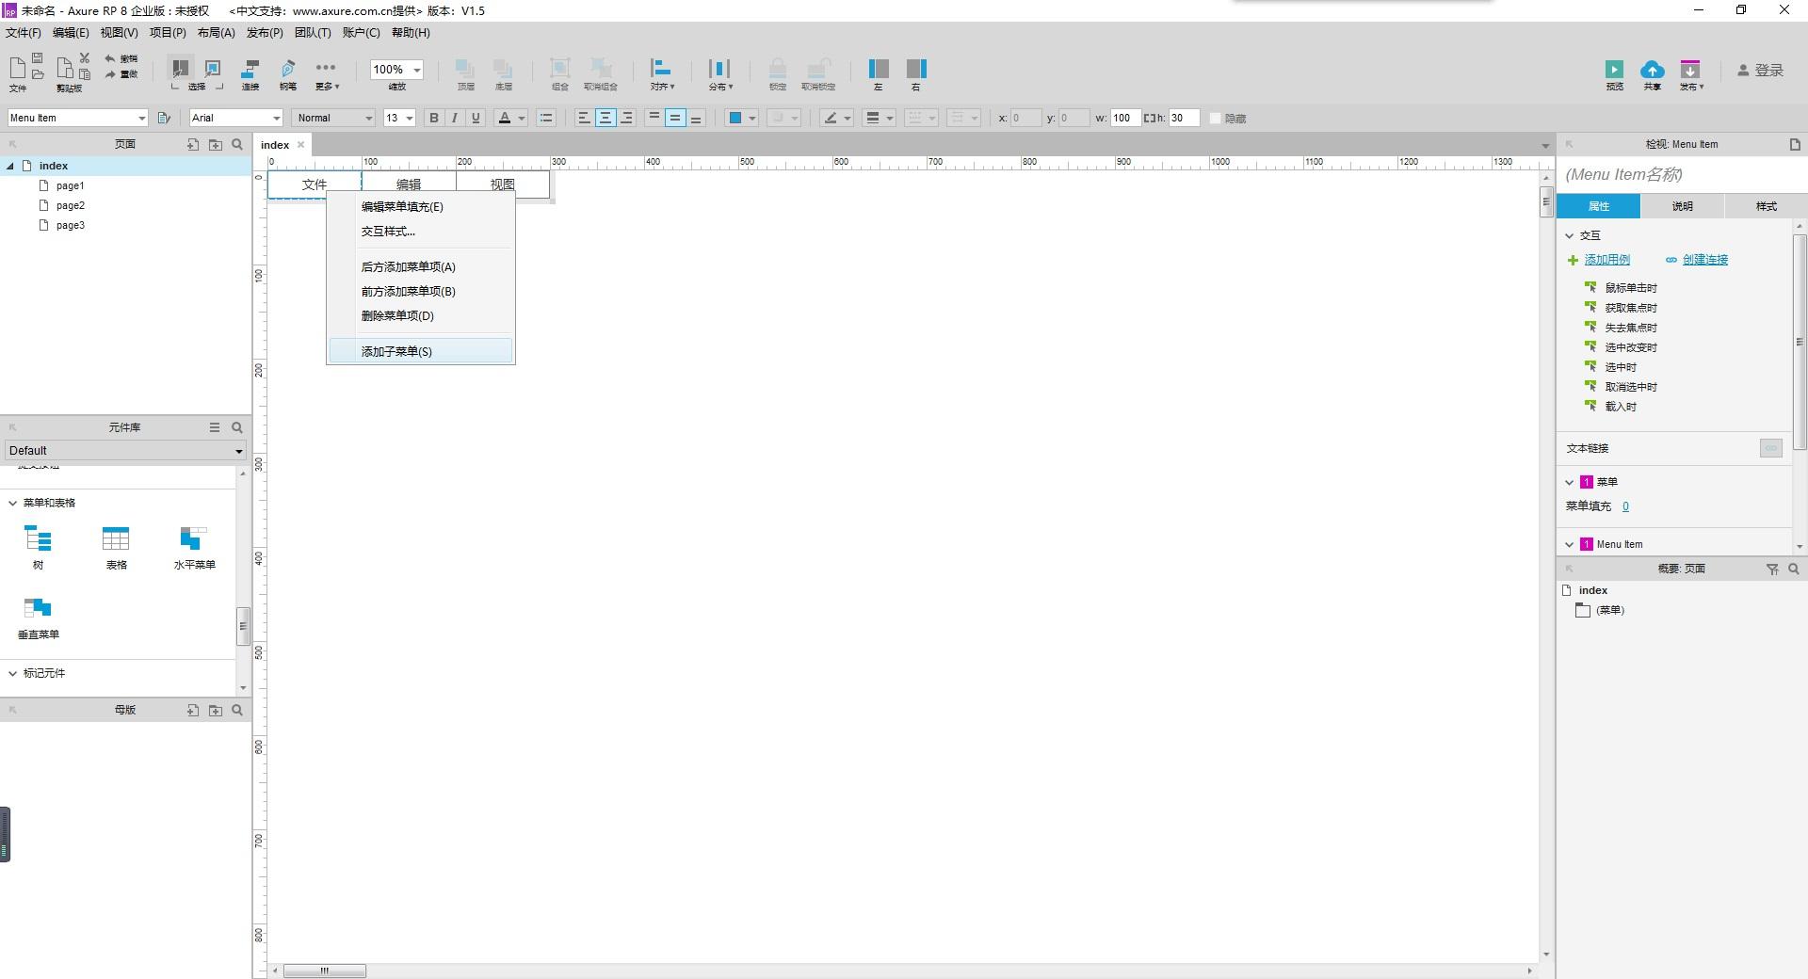Click the Cut scissors icon
Screen dimensions: 1808x979
click(84, 58)
